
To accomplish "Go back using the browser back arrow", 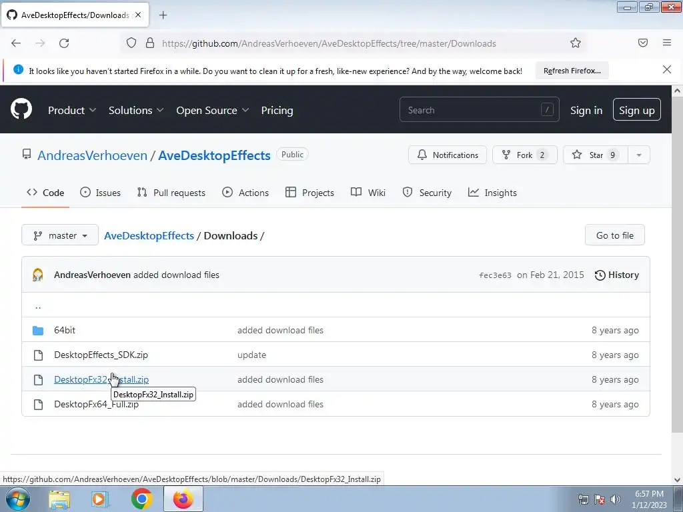I will click(x=16, y=43).
